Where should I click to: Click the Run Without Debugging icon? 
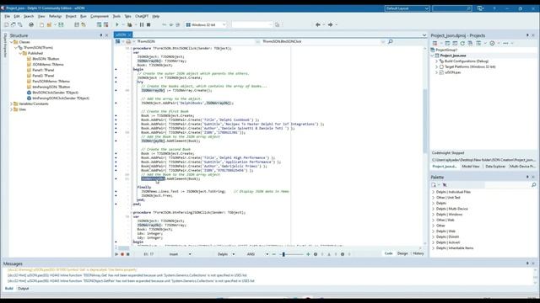coord(129,24)
